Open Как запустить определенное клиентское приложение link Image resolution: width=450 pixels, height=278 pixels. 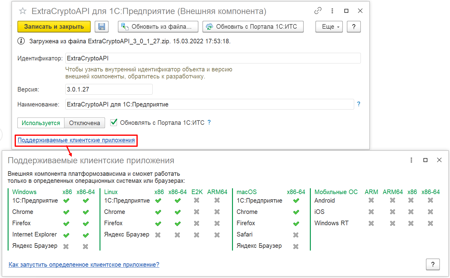pos(84,265)
